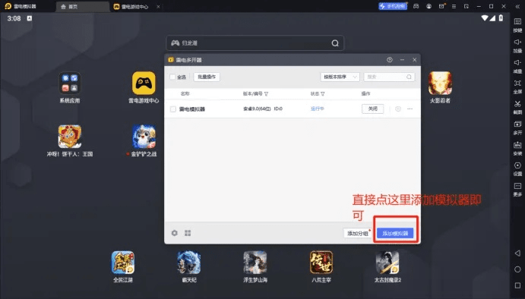Tap the Android home circle button
525x299 pixels.
point(517,269)
